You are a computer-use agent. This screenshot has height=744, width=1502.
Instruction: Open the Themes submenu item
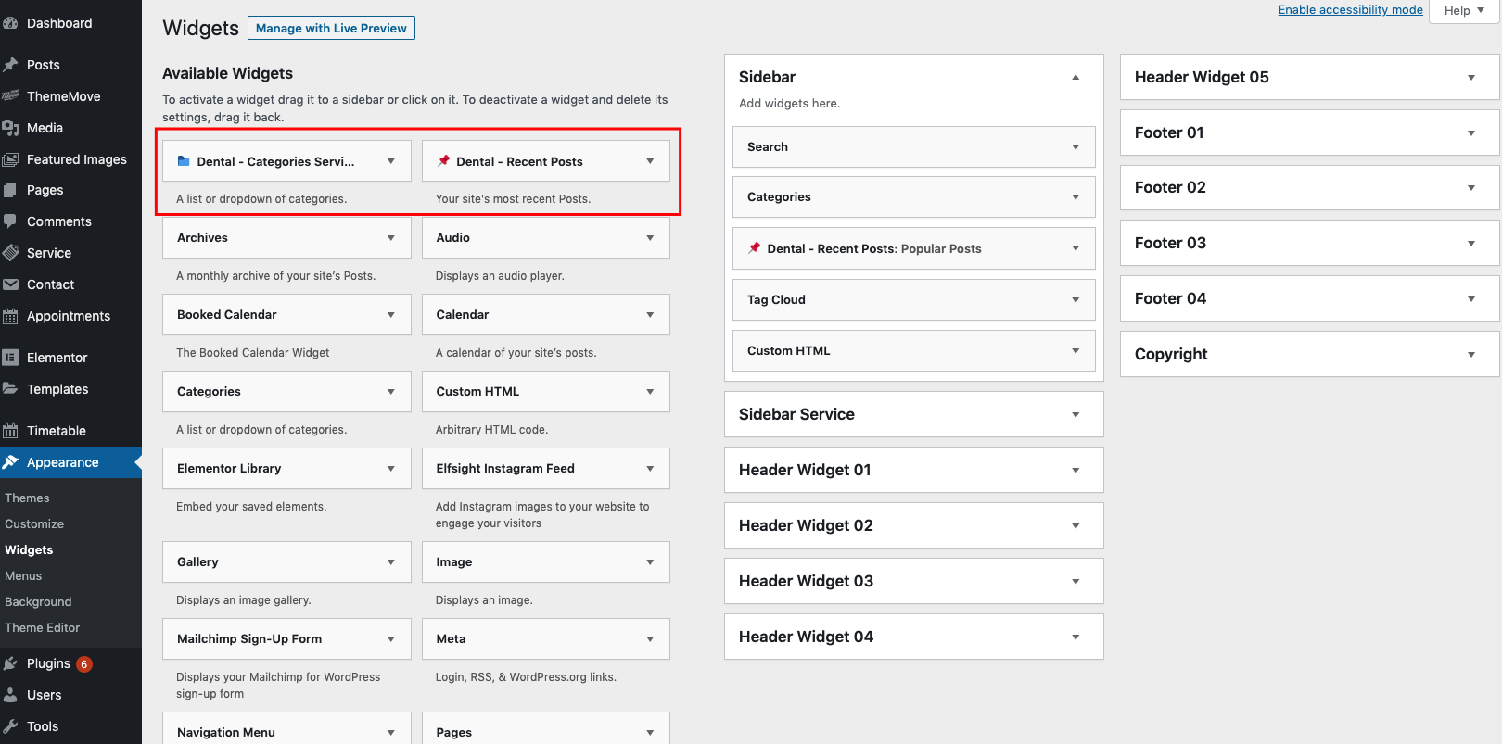(27, 498)
